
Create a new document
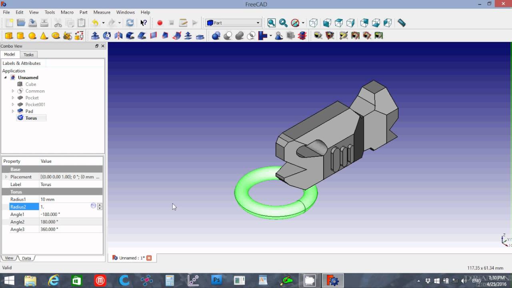coord(9,23)
